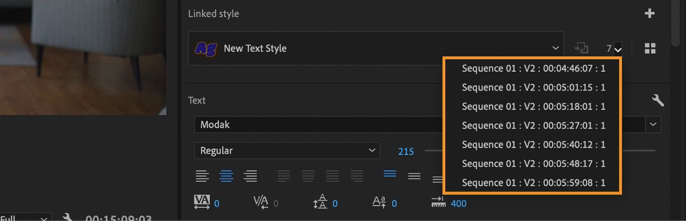Toggle top vertical text alignment
Image resolution: width=686 pixels, height=221 pixels.
[x=390, y=174]
